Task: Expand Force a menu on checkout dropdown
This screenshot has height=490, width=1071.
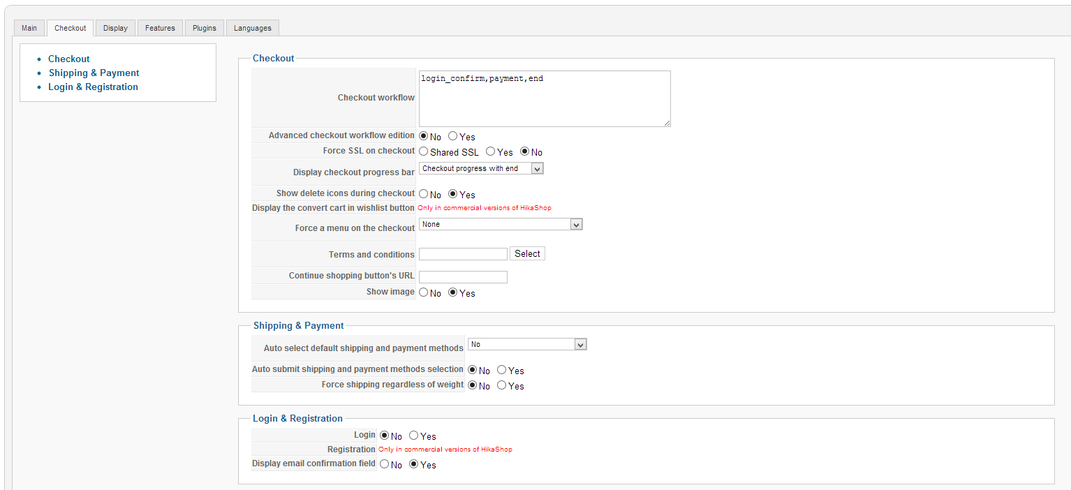Action: click(501, 224)
